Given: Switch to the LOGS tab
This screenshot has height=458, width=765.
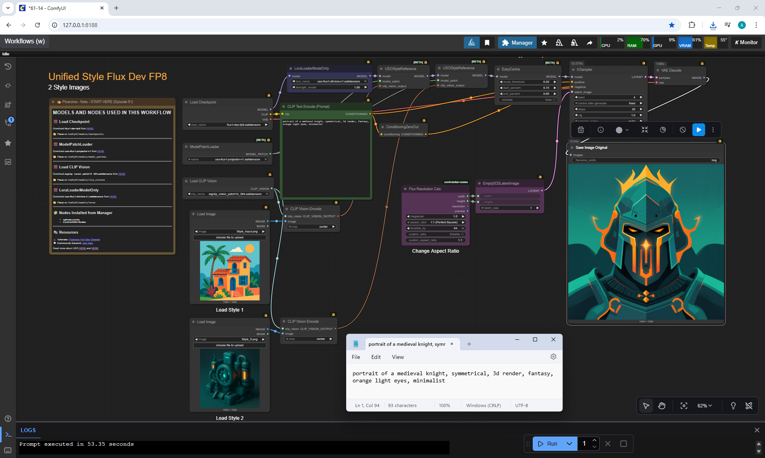Looking at the screenshot, I should [x=28, y=430].
